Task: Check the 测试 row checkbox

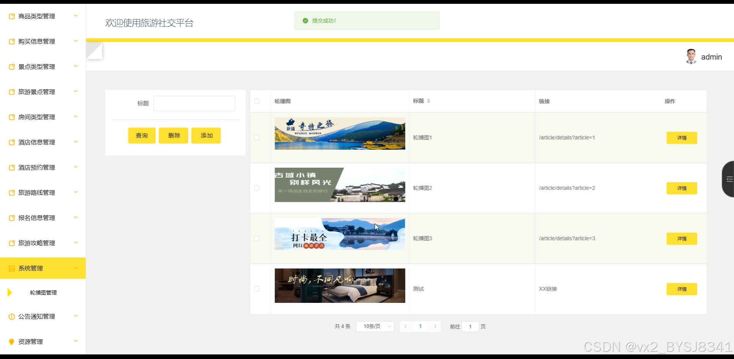Action: [257, 289]
